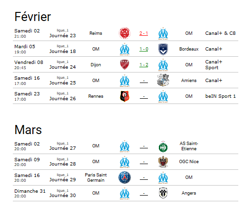Click the Angers club crest
244x218 pixels.
(163, 193)
